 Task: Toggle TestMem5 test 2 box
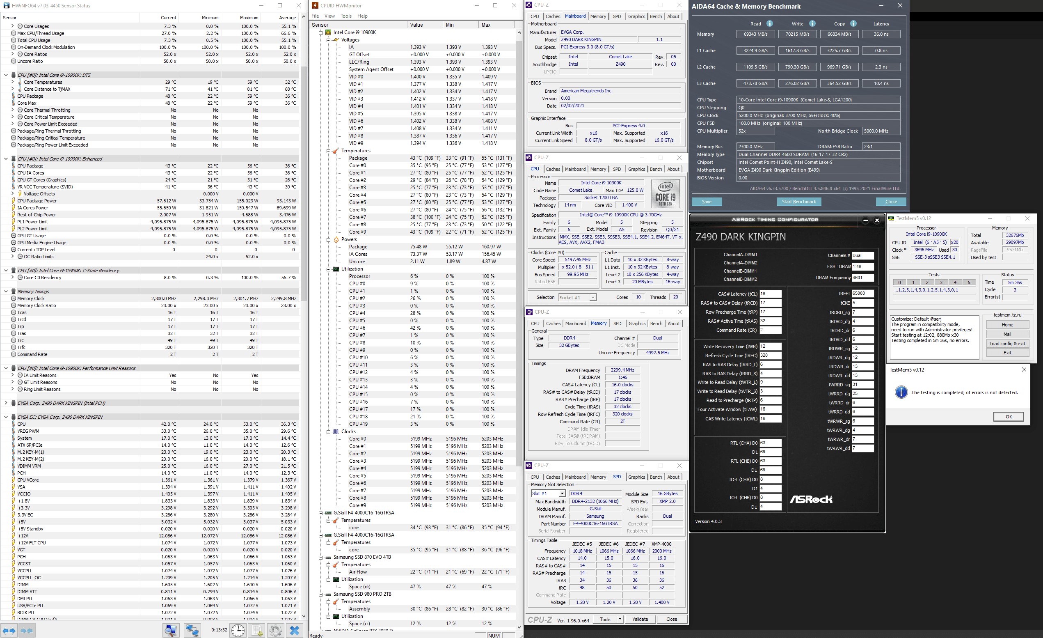[x=927, y=282]
